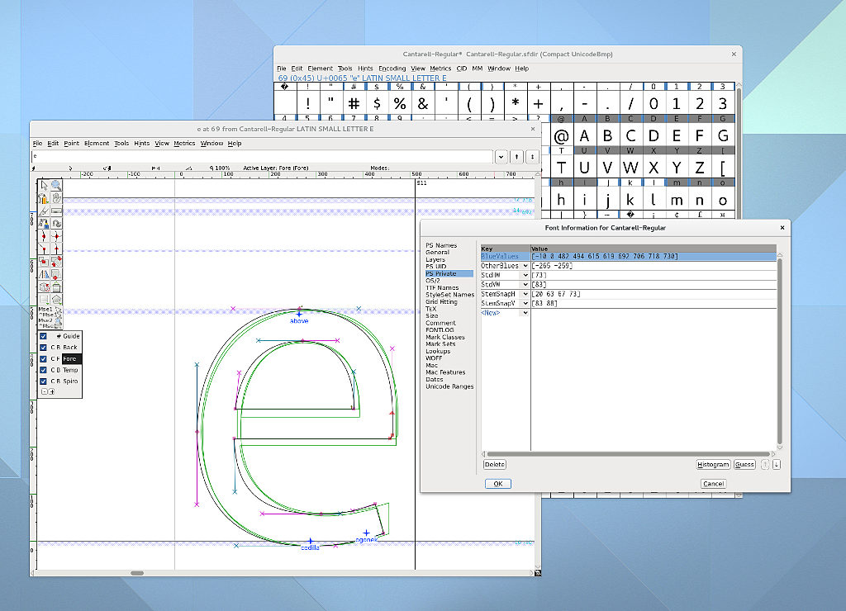Open the StemSnapH key dropdown

point(525,294)
